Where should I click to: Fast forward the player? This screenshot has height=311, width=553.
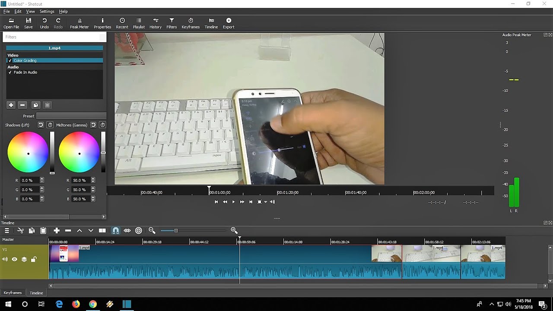pyautogui.click(x=242, y=202)
